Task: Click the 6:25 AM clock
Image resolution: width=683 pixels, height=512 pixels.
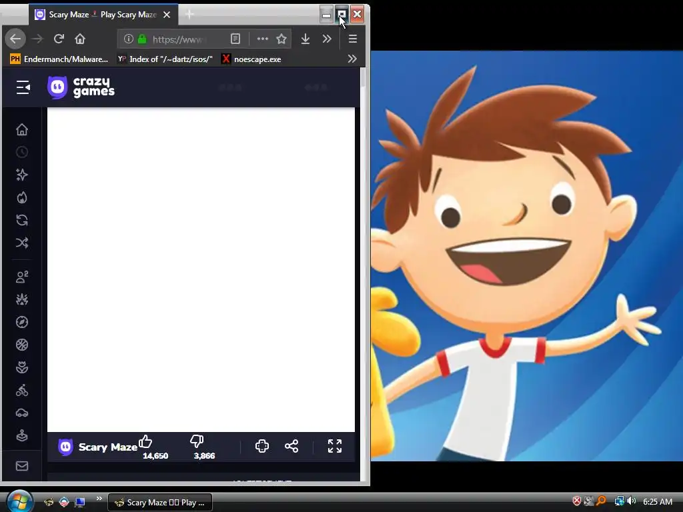Action: [x=658, y=501]
